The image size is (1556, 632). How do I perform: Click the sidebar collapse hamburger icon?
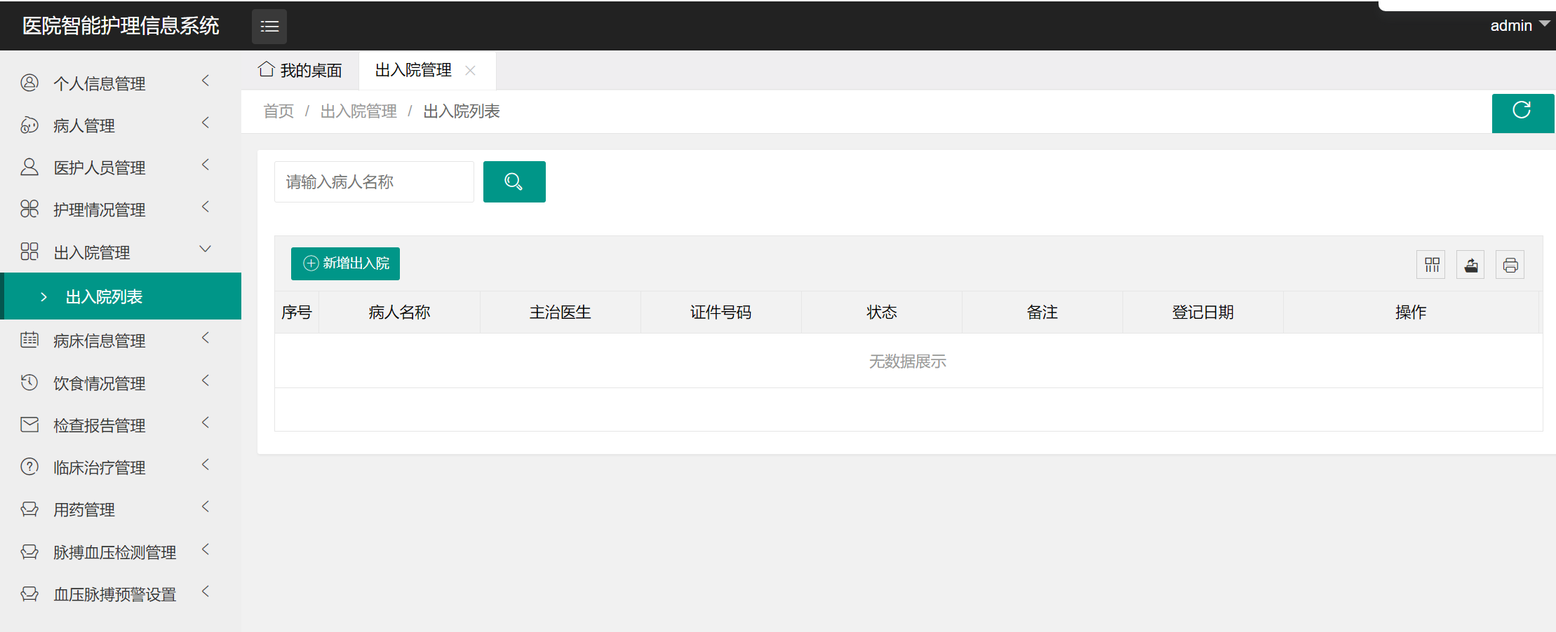269,27
